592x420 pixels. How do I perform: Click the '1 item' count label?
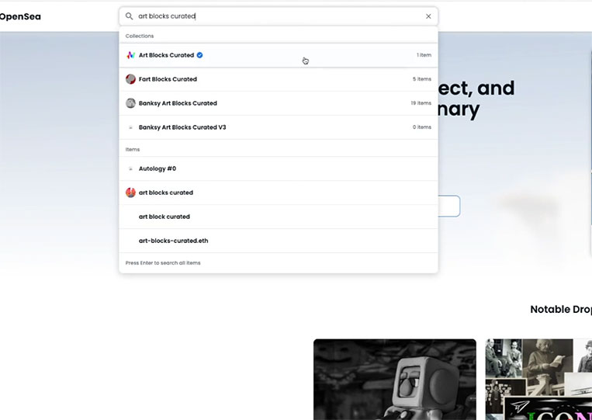tap(424, 55)
